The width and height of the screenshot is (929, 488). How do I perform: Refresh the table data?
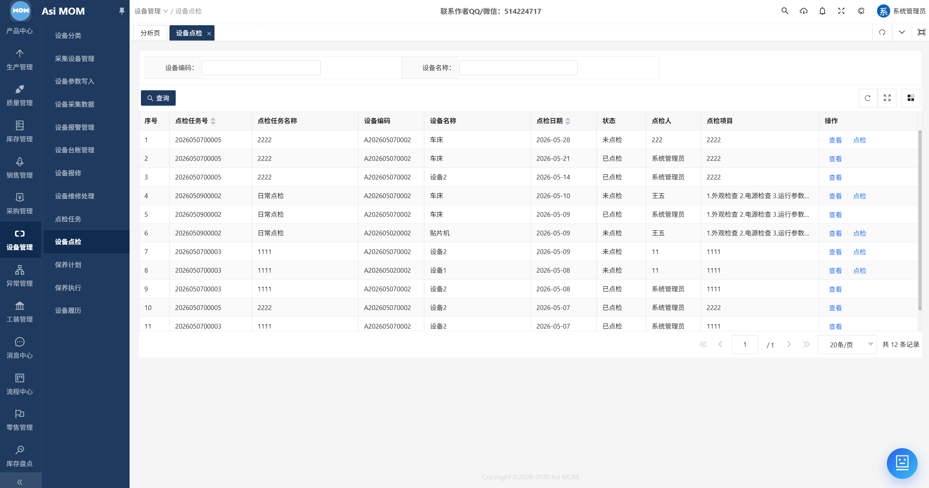click(x=868, y=98)
